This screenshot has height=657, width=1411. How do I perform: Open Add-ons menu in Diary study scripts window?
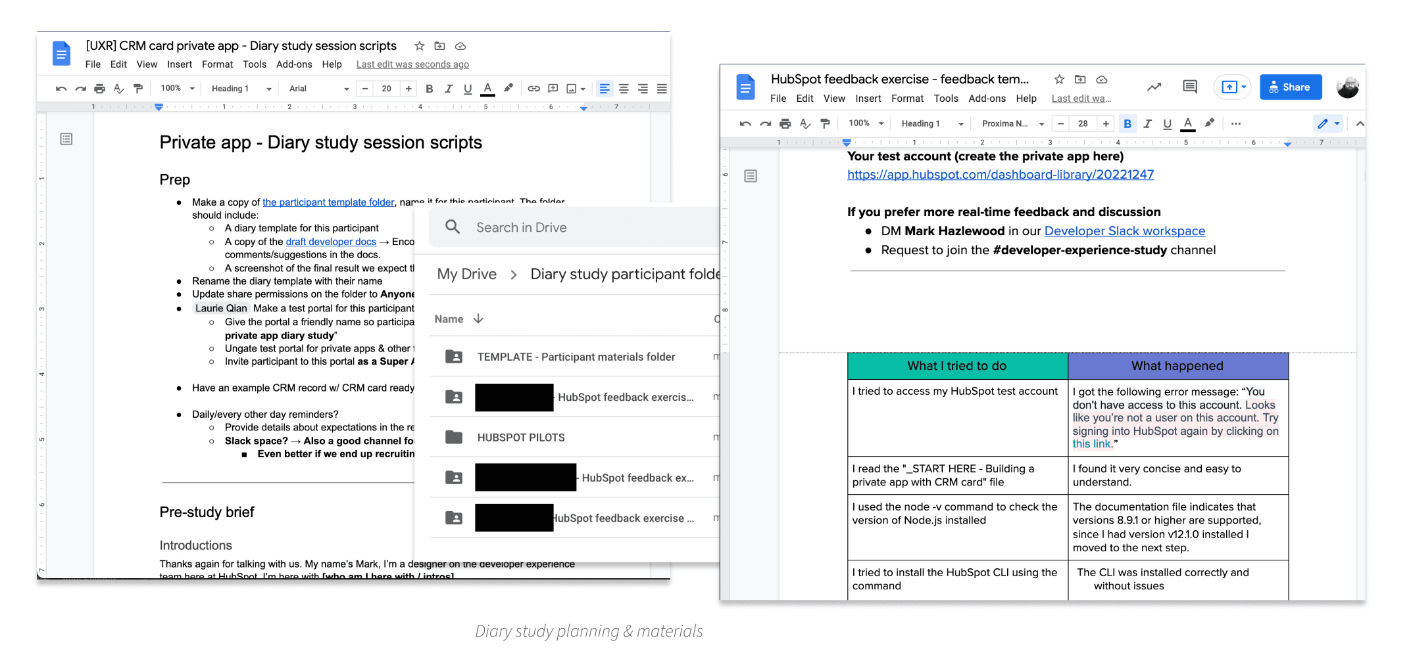pos(294,64)
